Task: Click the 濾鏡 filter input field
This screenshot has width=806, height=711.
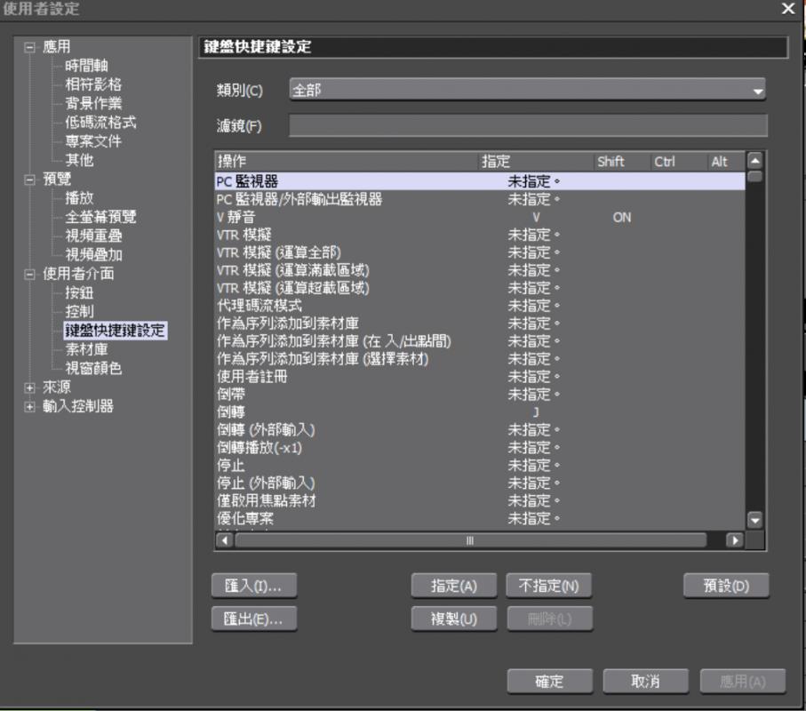Action: [x=528, y=125]
